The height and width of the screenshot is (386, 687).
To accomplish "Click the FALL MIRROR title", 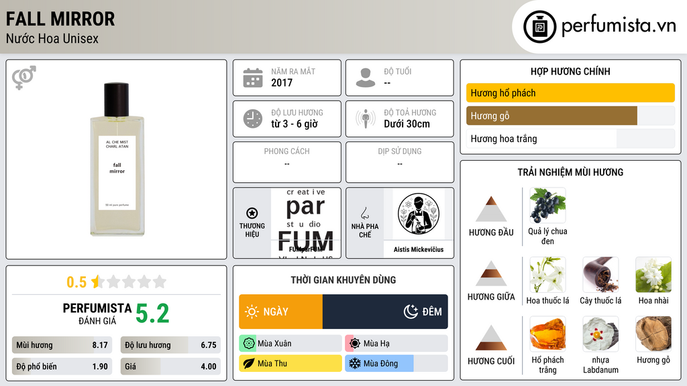I will click(x=60, y=19).
